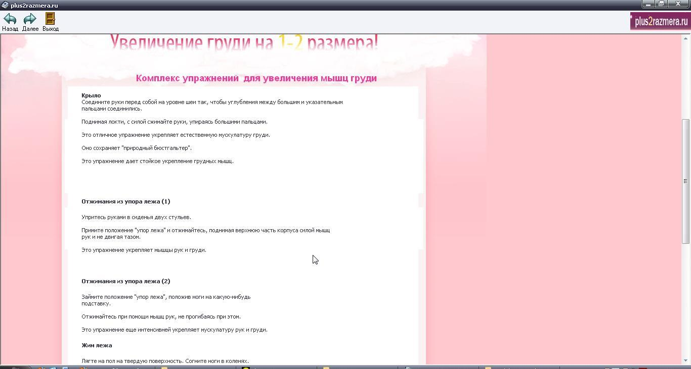Select the "Отжимания из упора лежа (1)" heading

pyautogui.click(x=125, y=201)
